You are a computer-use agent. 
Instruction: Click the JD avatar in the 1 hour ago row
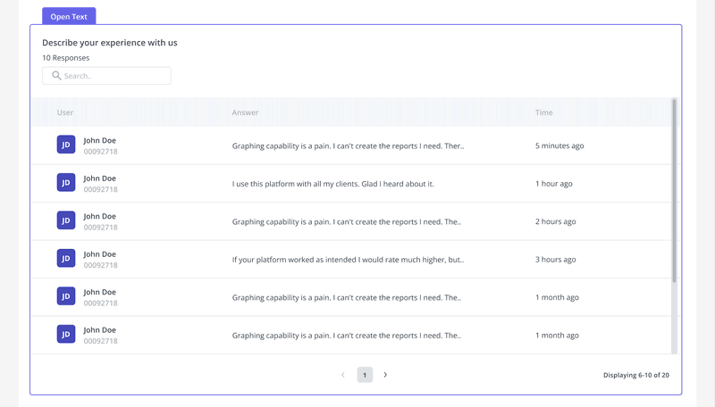[66, 182]
